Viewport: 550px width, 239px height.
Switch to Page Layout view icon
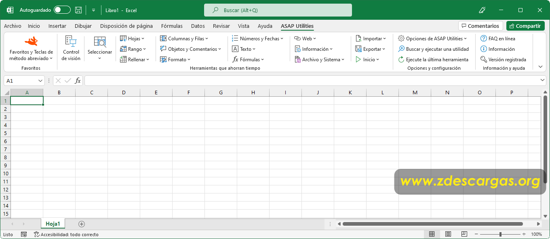tap(448, 234)
